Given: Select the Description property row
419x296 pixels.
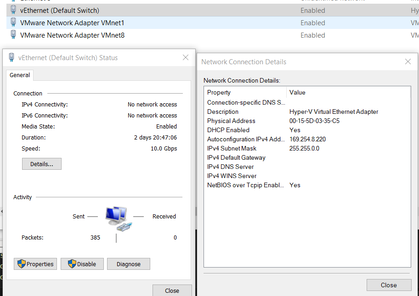Looking at the screenshot, I should click(x=307, y=112).
